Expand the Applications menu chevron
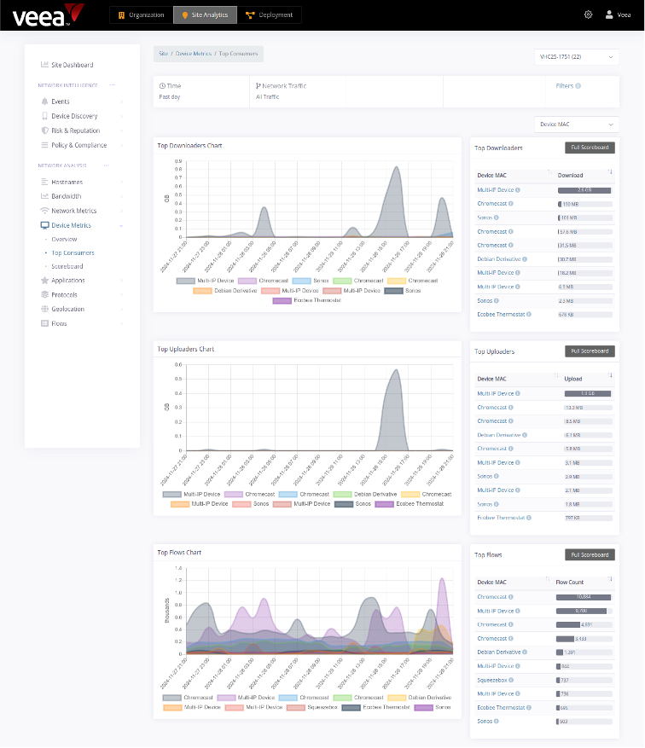Viewport: 645px width, 748px height. pyautogui.click(x=122, y=281)
